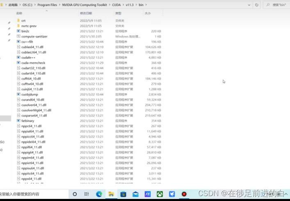Sort by the size column header

[x=148, y=13]
